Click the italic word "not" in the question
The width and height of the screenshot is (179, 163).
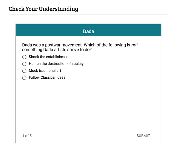coord(135,45)
